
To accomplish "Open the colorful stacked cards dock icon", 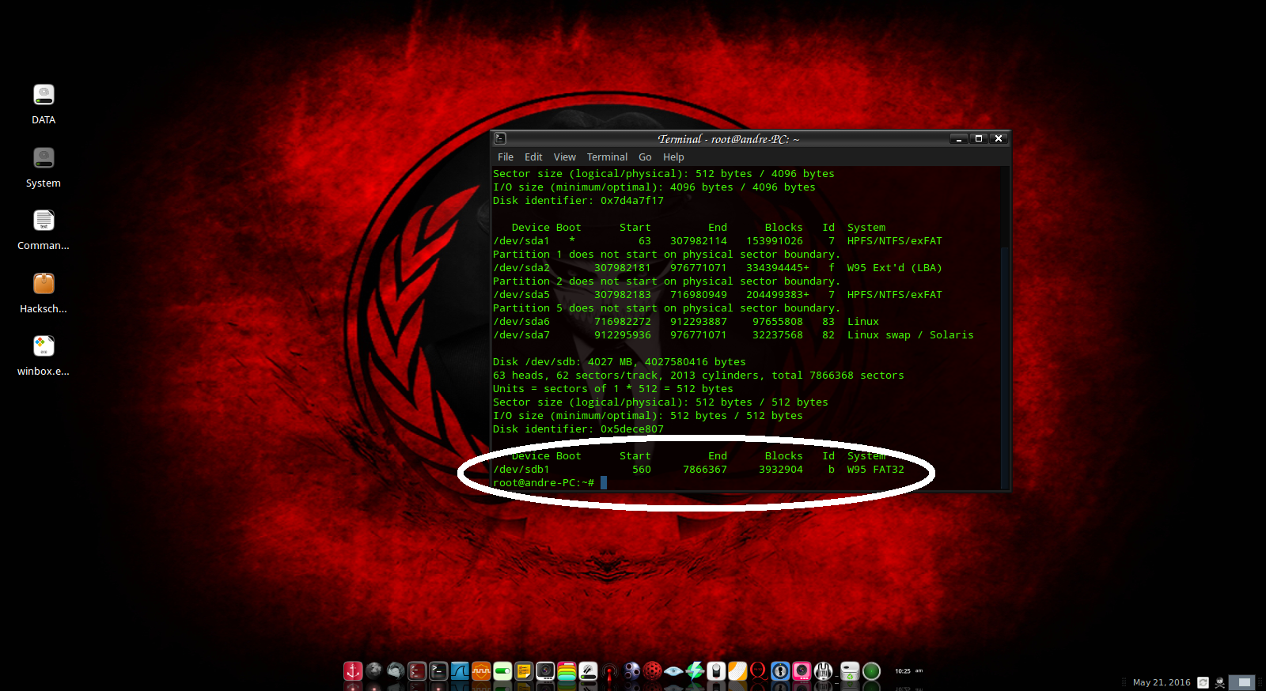I will click(x=567, y=671).
